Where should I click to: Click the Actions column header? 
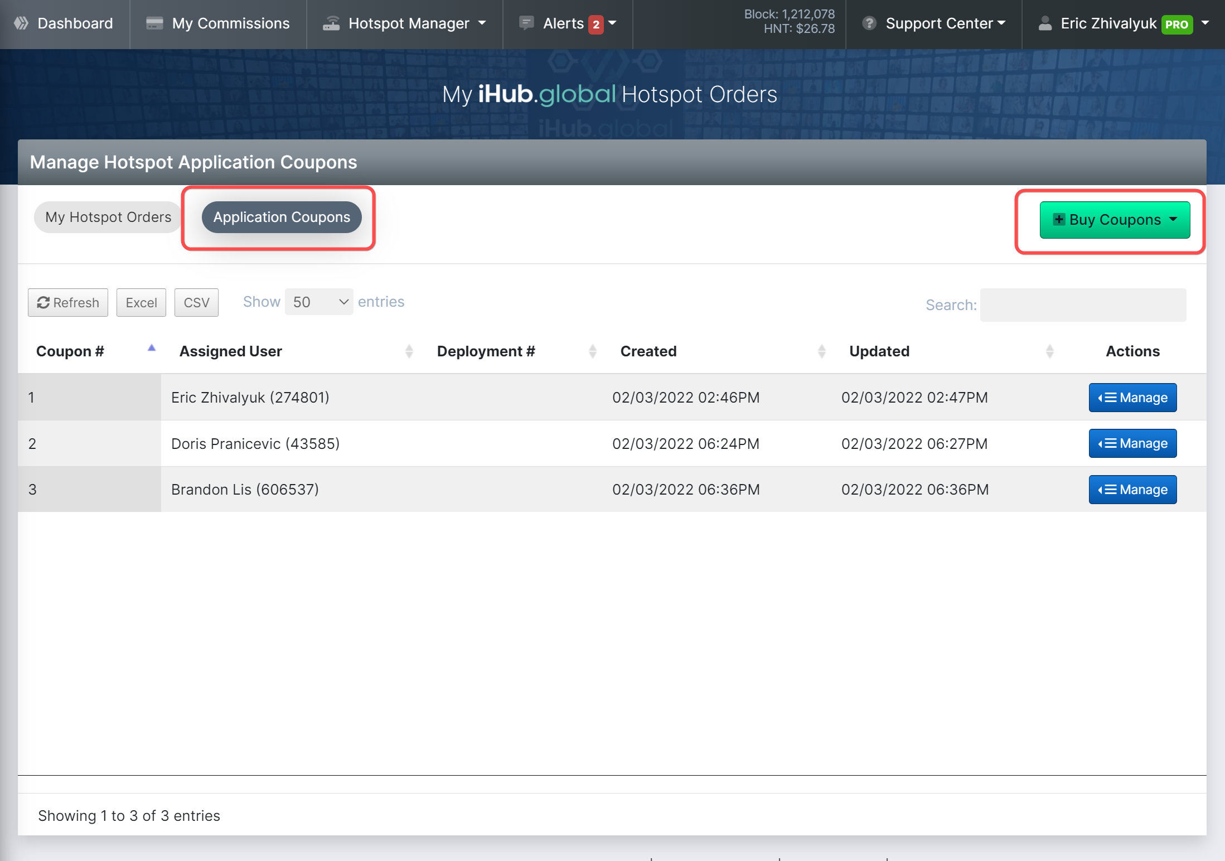(x=1132, y=351)
